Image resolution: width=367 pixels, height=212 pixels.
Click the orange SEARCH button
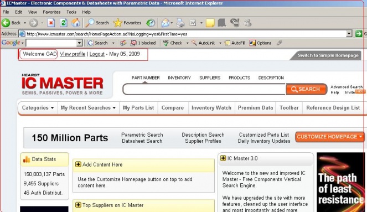tap(306, 89)
